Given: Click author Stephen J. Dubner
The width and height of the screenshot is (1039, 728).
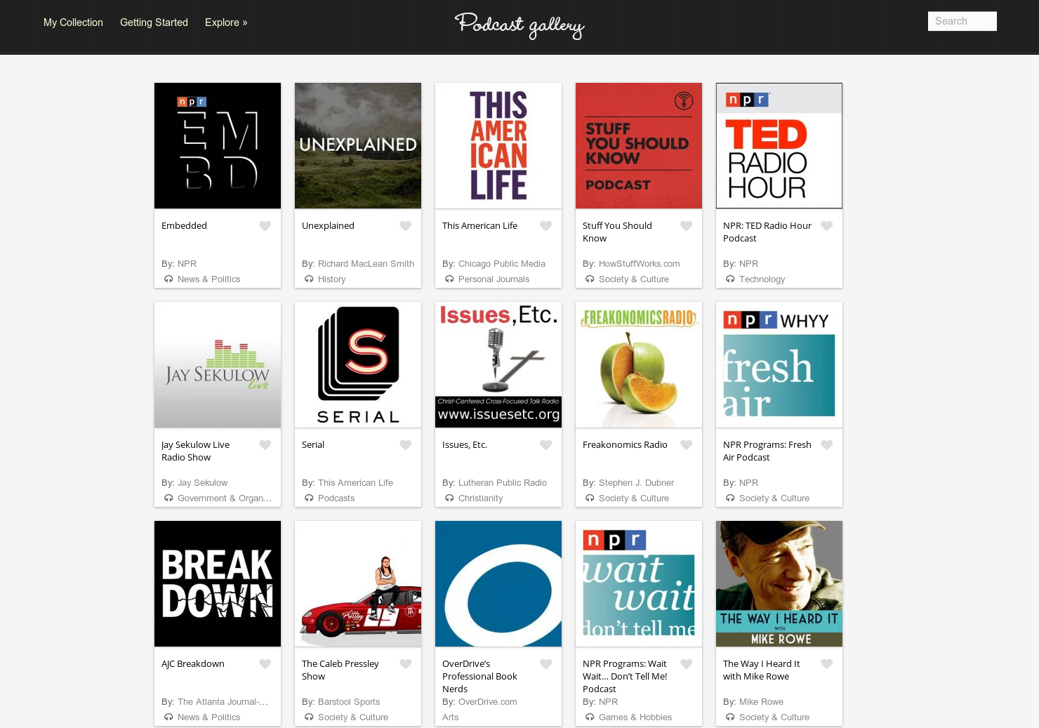Looking at the screenshot, I should point(636,483).
